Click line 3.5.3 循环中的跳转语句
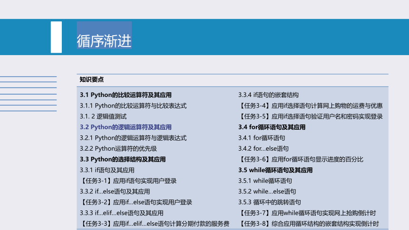The width and height of the screenshot is (409, 230). click(270, 202)
